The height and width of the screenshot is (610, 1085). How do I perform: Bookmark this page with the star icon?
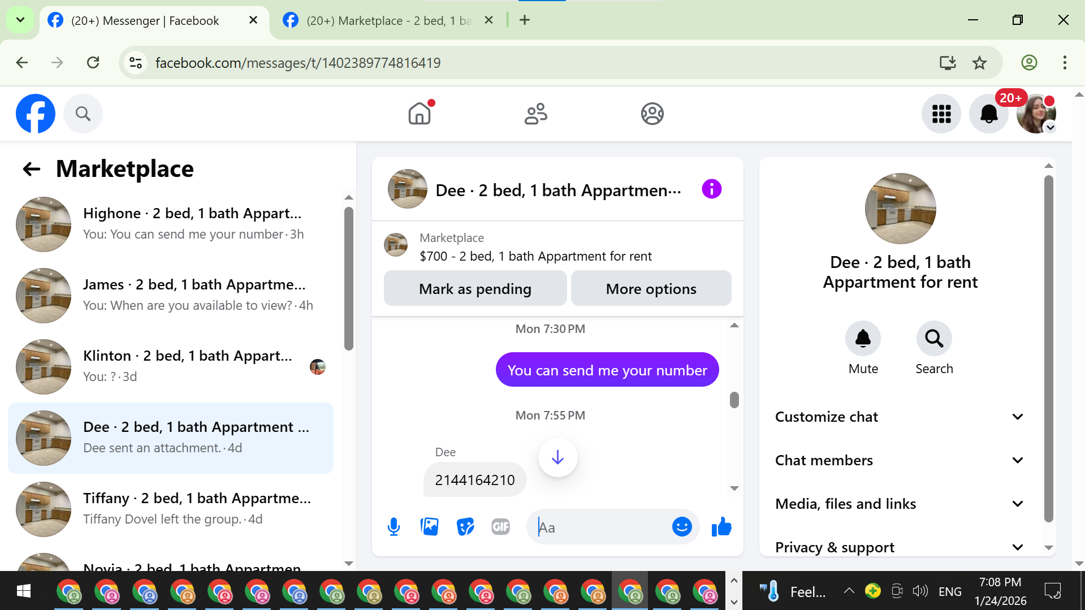979,62
